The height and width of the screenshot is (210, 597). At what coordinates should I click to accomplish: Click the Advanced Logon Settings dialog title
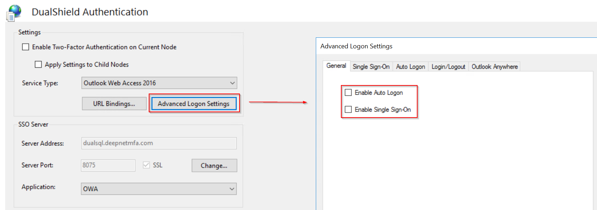[356, 46]
